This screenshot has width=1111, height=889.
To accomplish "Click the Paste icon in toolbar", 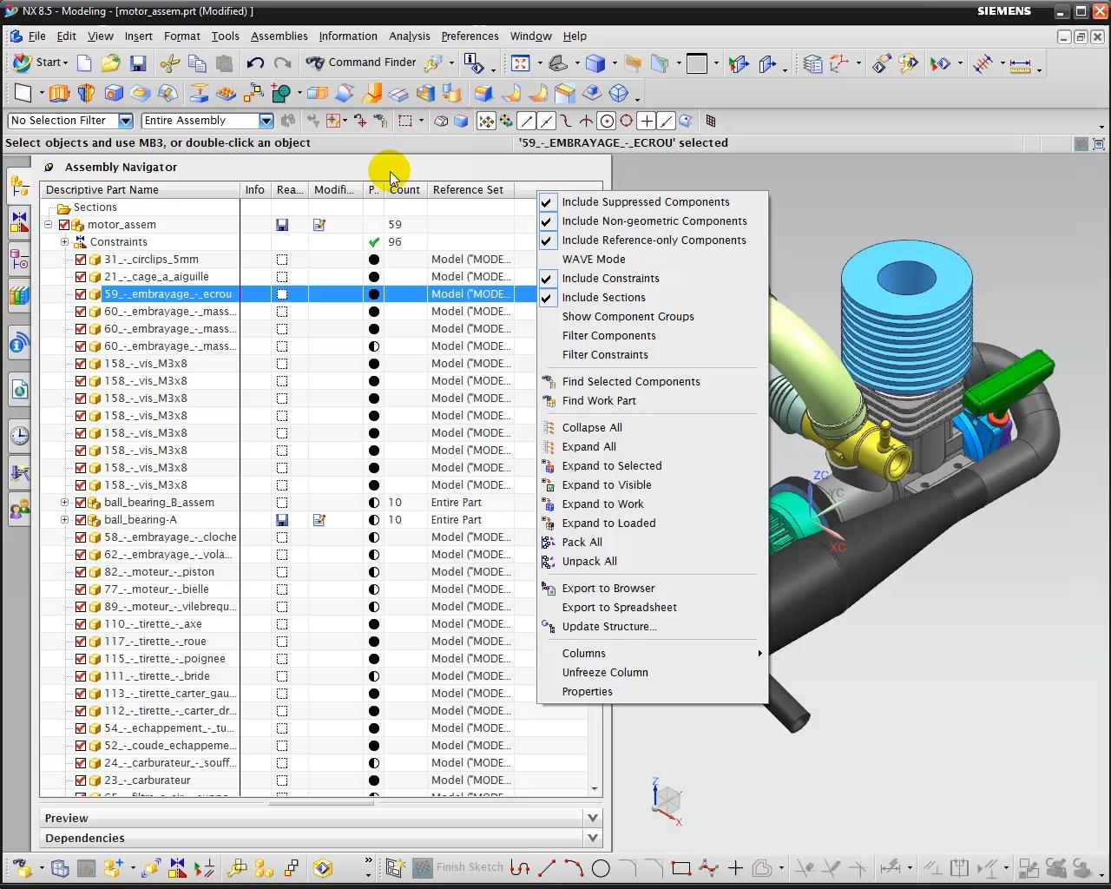I will (x=224, y=63).
